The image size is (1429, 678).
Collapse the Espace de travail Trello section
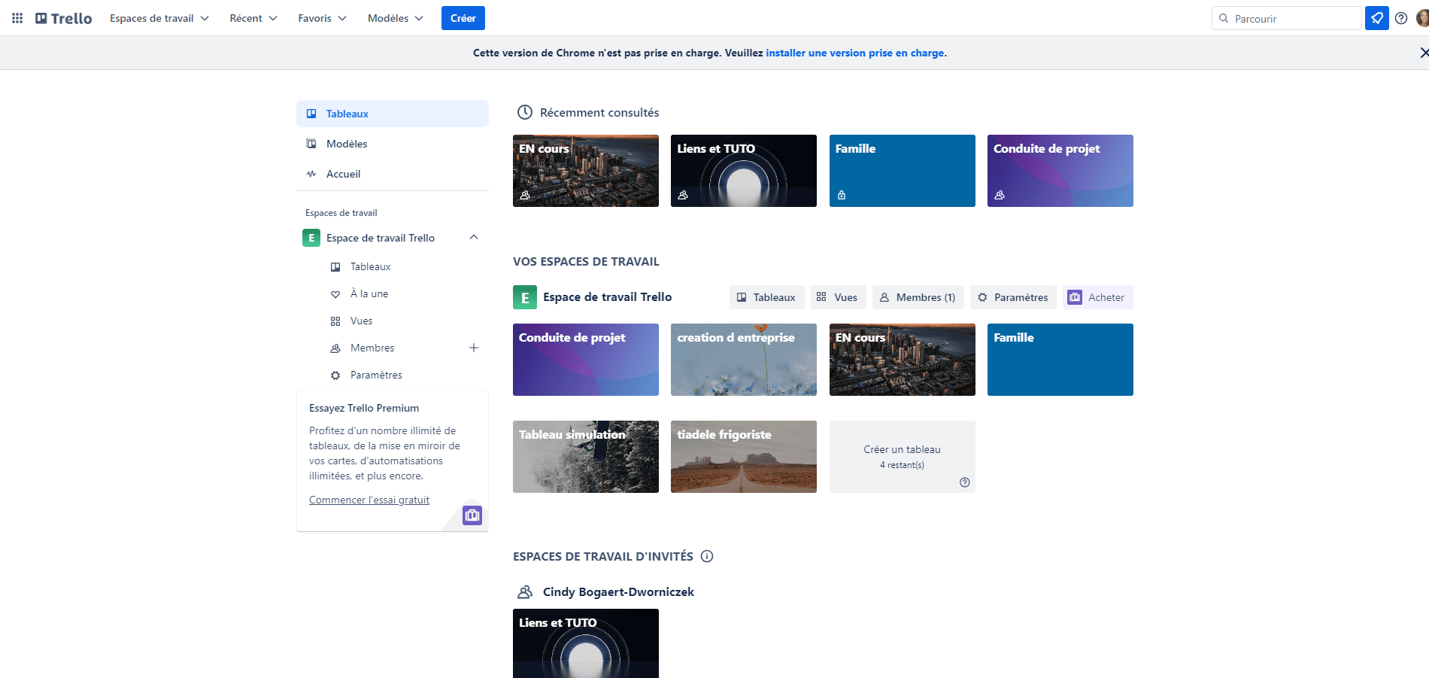(x=474, y=238)
